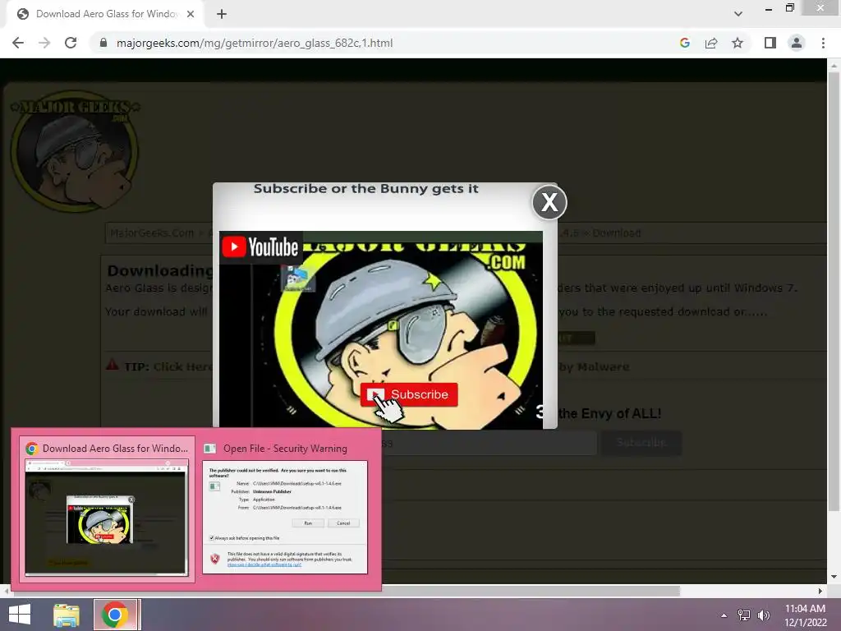The height and width of the screenshot is (631, 841).
Task: Click the lock icon in address bar
Action: [103, 43]
